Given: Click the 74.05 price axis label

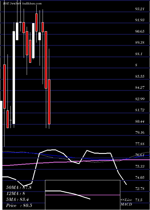Looking at the screenshot, I should (140, 178).
